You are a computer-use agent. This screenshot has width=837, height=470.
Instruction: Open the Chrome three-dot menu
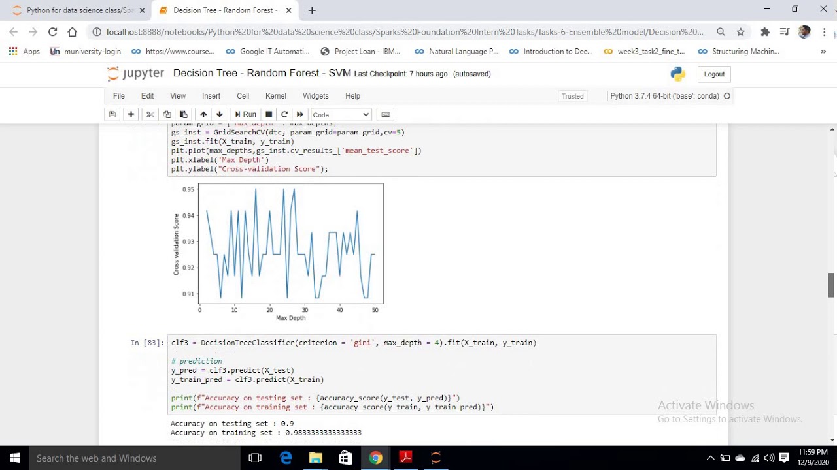[x=824, y=31]
